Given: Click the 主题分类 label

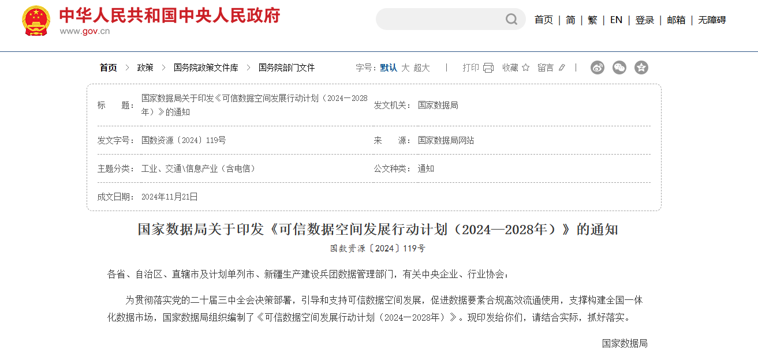Looking at the screenshot, I should [115, 168].
